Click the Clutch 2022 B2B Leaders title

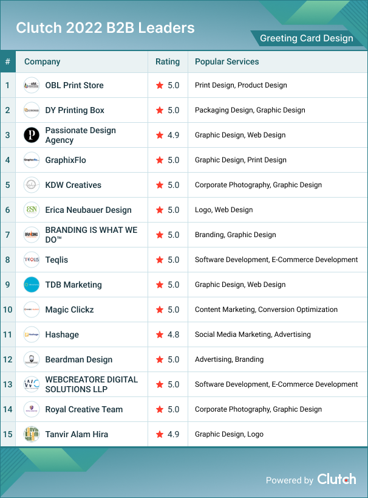click(105, 28)
